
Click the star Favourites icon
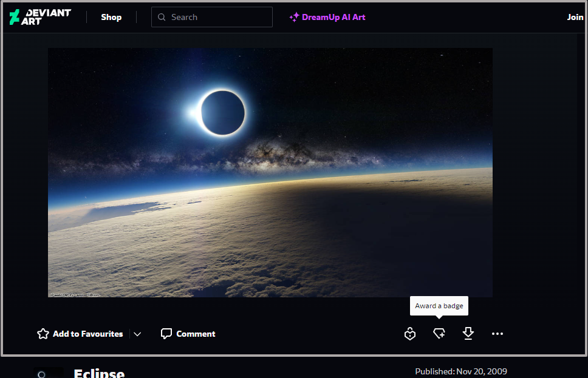click(x=43, y=334)
